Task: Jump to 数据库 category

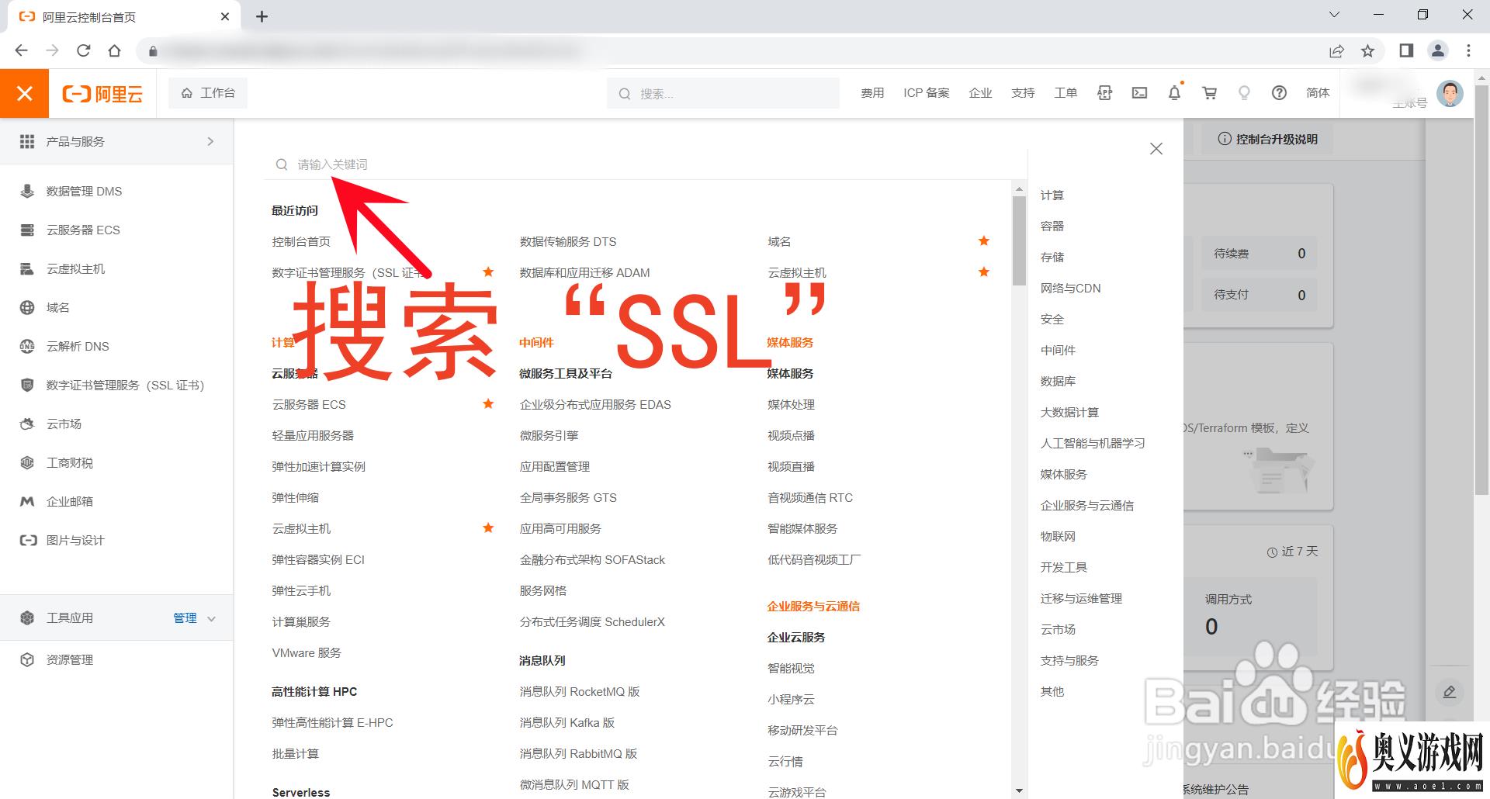Action: tap(1059, 381)
